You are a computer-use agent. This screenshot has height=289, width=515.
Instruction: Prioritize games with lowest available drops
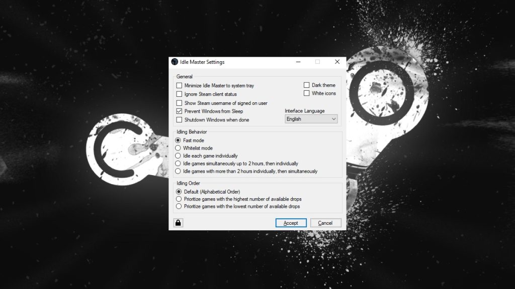pyautogui.click(x=179, y=206)
